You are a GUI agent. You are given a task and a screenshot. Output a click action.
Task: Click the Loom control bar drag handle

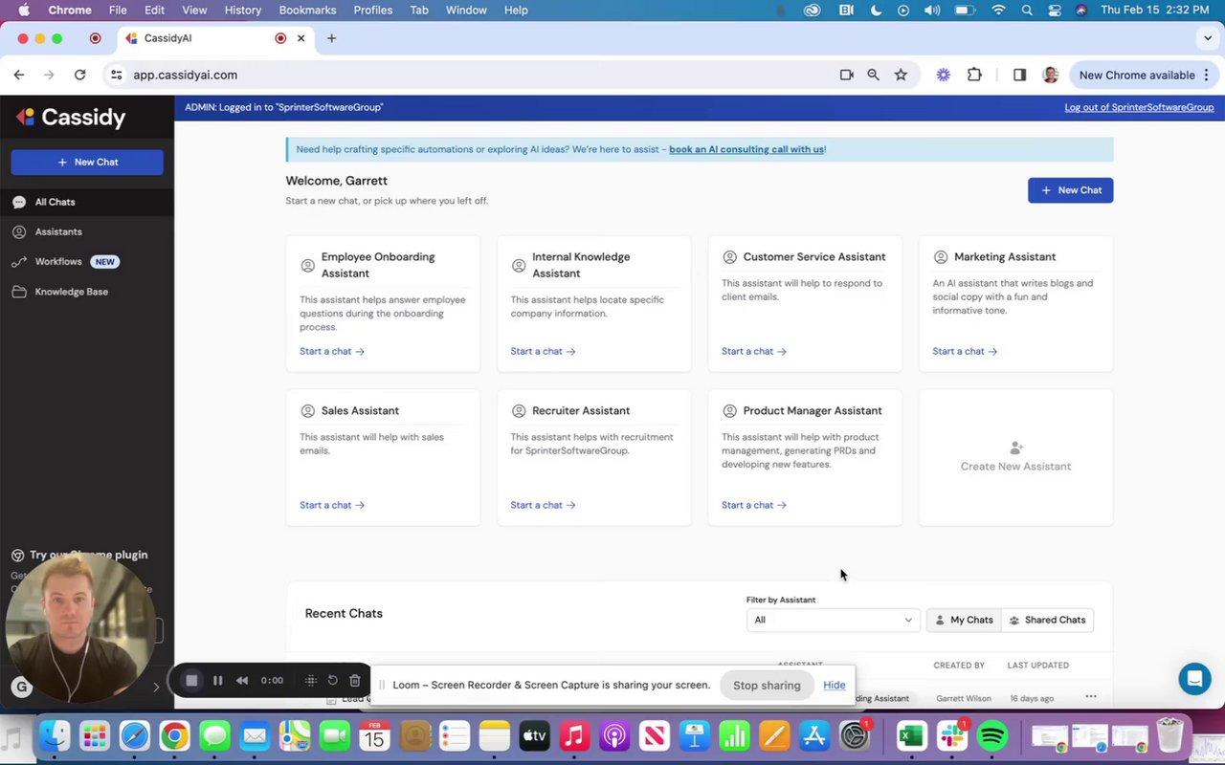point(310,681)
